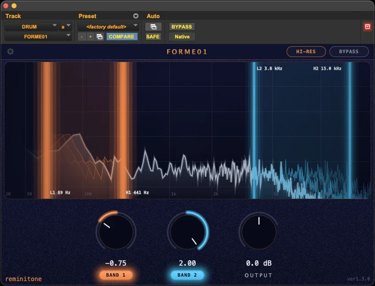Minimize the window with yellow button
The image size is (375, 286).
(14, 5)
